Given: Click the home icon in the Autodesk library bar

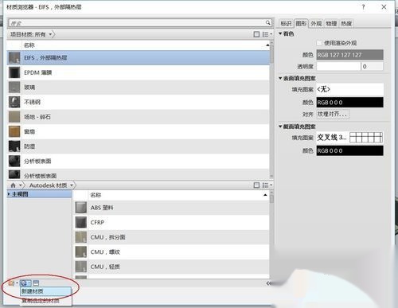Looking at the screenshot, I should coord(13,185).
